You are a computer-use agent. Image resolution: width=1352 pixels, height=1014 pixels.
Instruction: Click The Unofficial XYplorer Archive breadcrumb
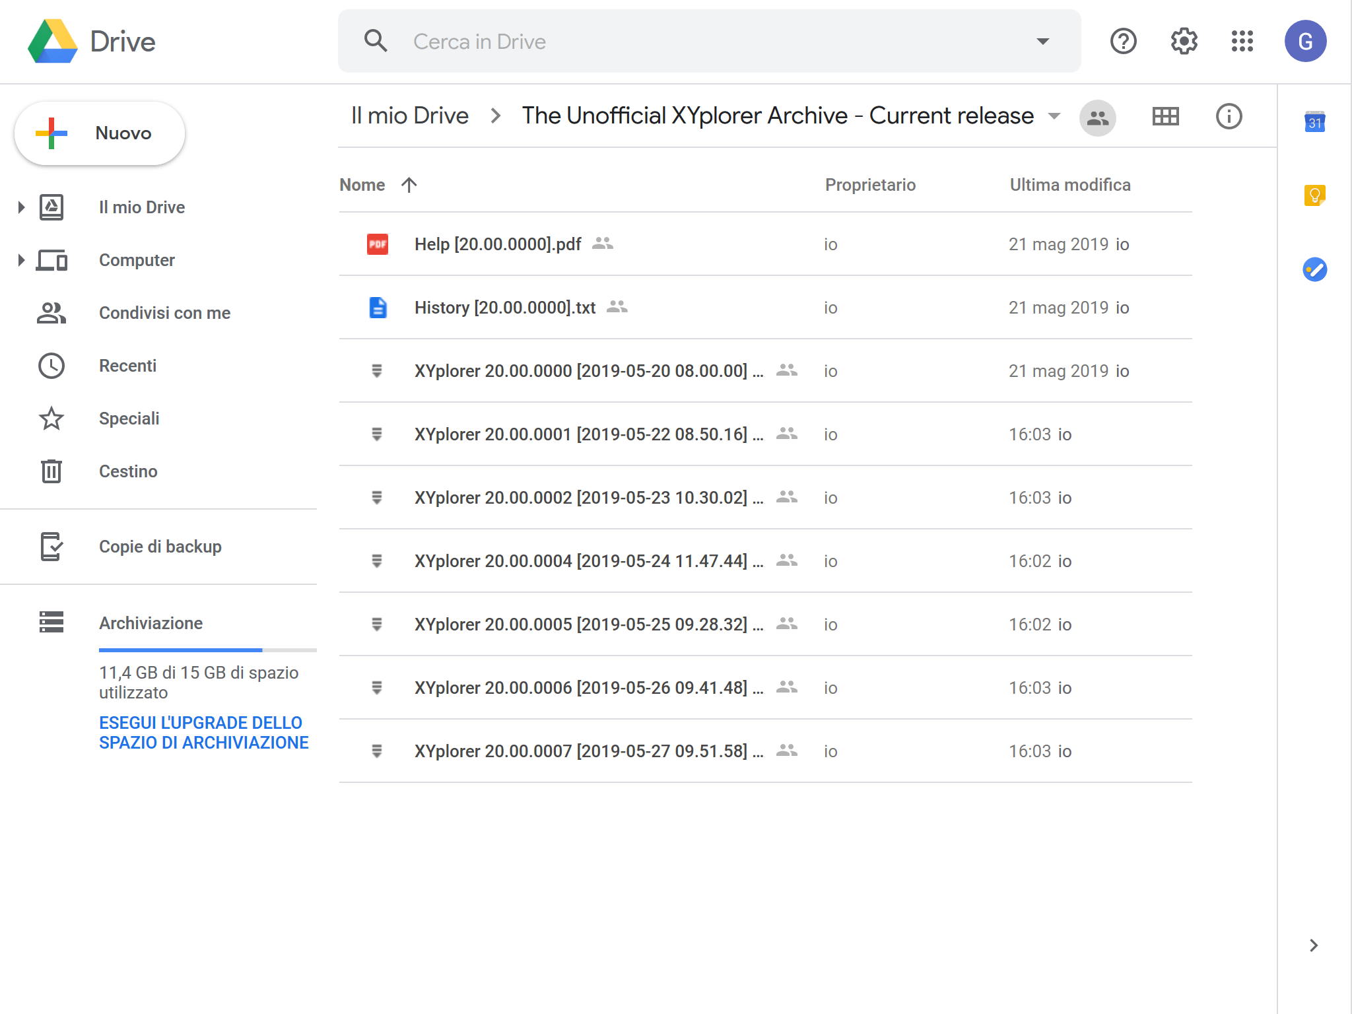click(778, 116)
